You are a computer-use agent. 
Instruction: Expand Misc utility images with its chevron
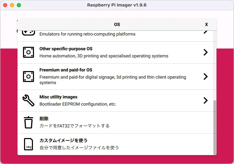tap(206, 100)
